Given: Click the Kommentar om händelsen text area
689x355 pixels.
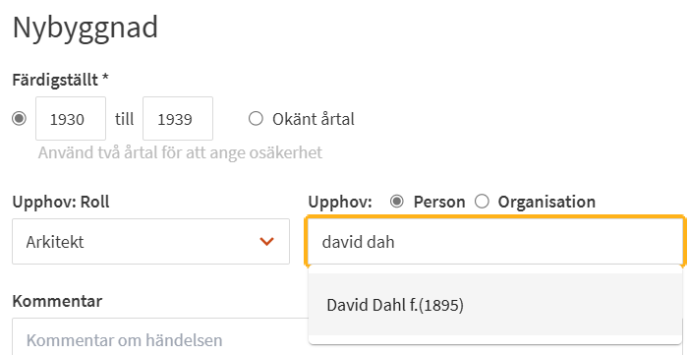Looking at the screenshot, I should [160, 337].
